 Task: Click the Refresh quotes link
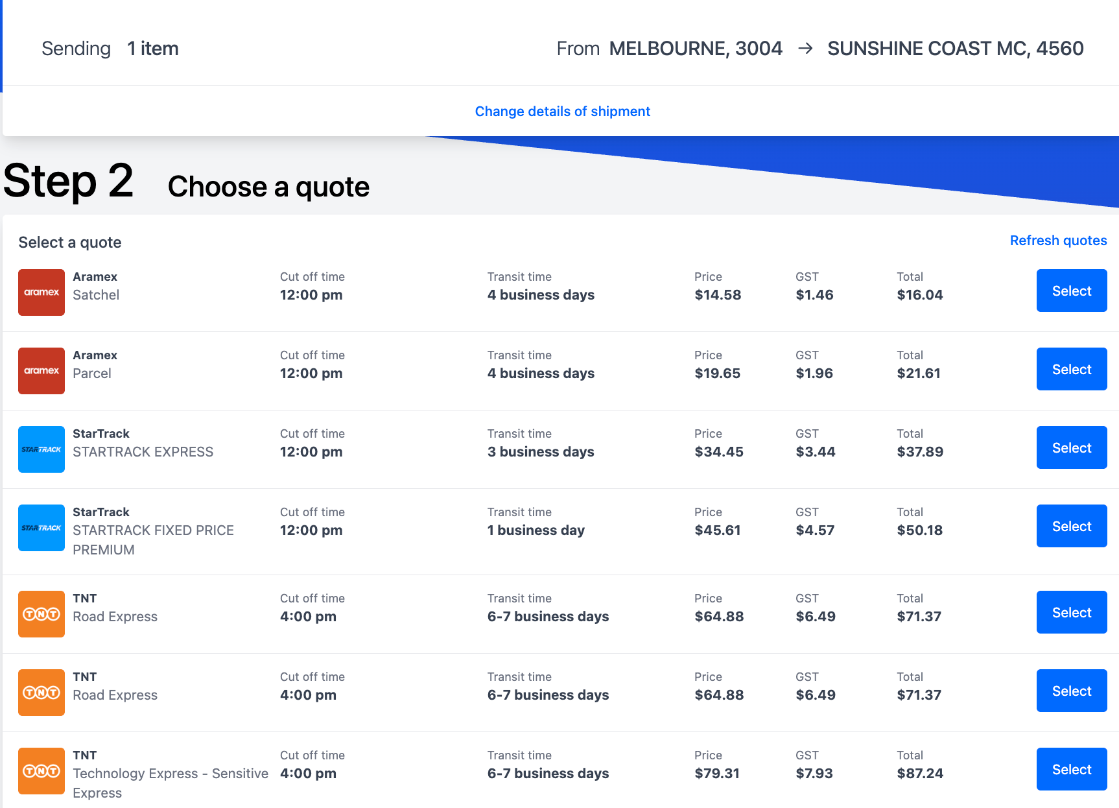pyautogui.click(x=1059, y=241)
